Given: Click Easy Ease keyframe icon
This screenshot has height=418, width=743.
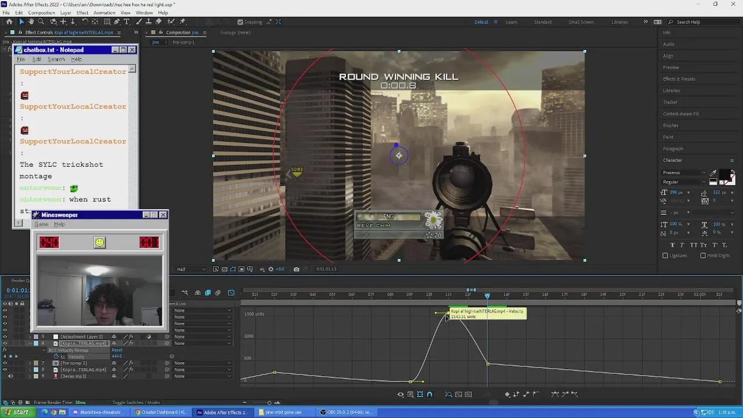Looking at the screenshot, I should tap(555, 394).
